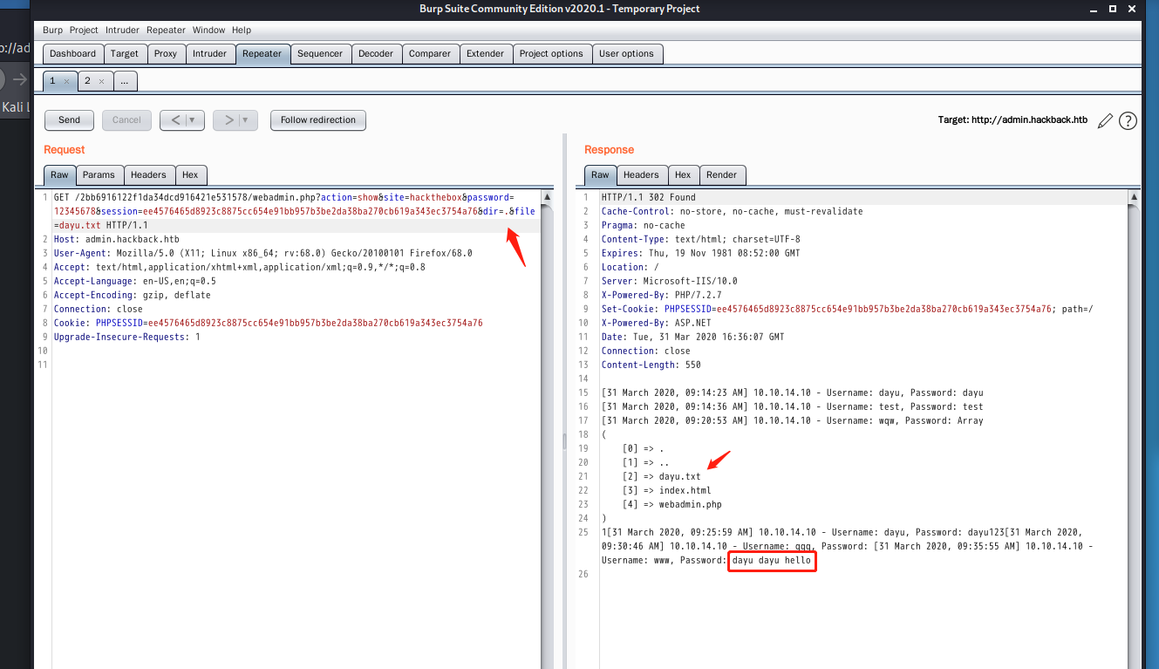Open the Help menu
The image size is (1159, 669).
click(x=242, y=30)
